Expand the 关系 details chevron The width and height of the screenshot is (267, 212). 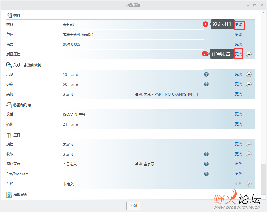pos(249,75)
